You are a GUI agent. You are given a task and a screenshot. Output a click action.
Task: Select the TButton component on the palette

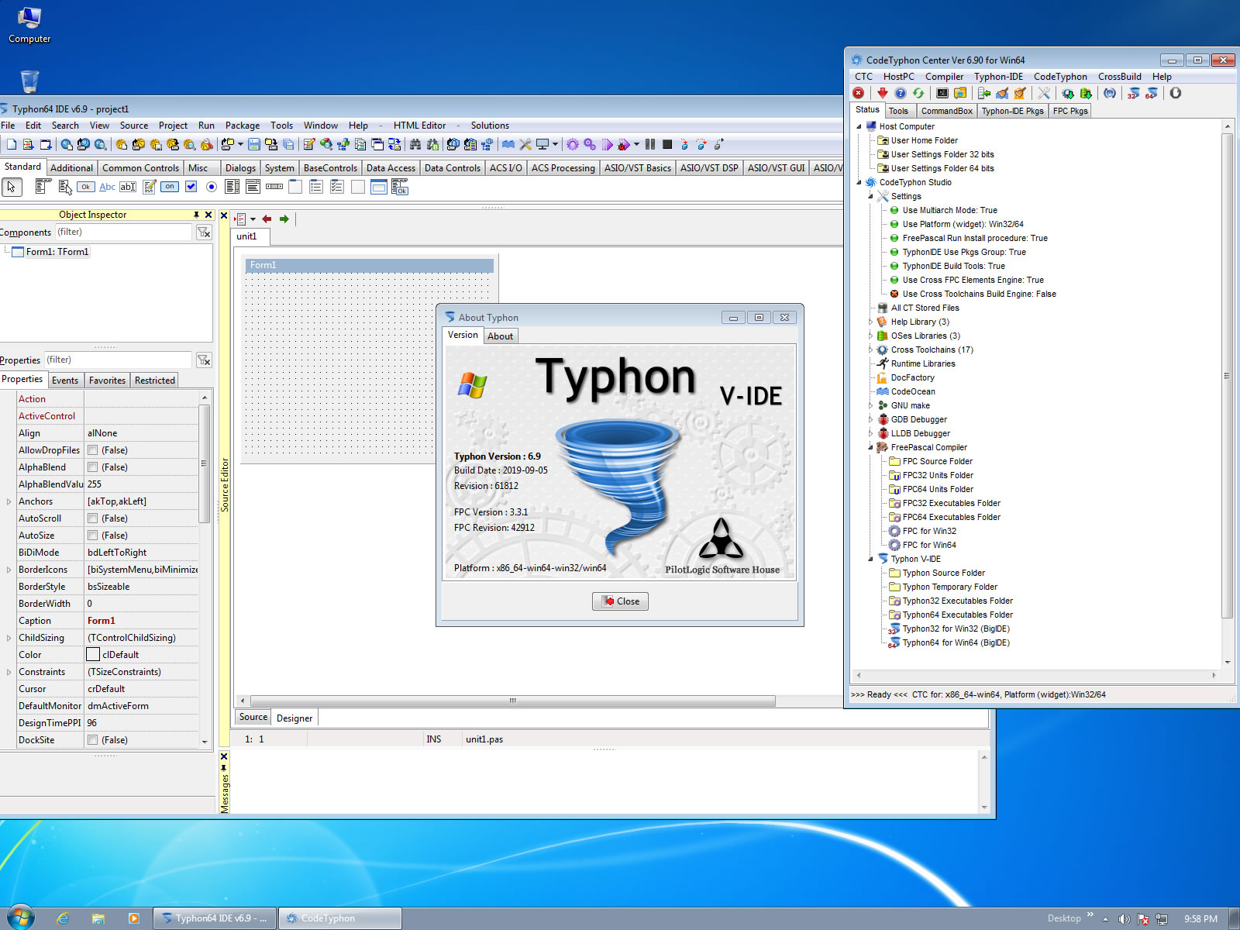click(86, 187)
